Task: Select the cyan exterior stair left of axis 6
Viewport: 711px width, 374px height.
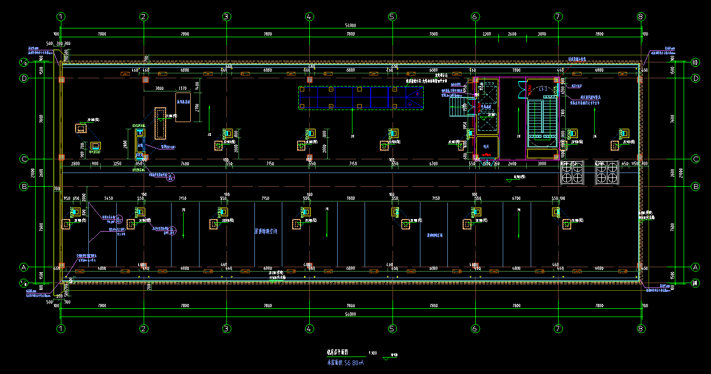Action: (x=456, y=105)
